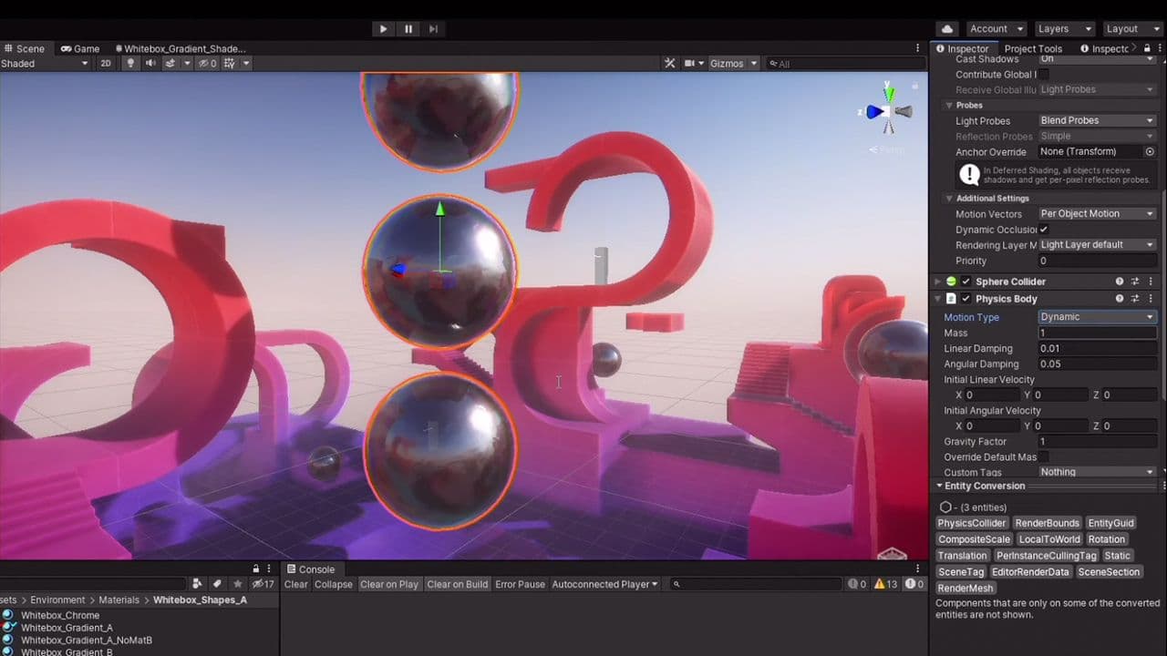Click the PhysicsCollider entity component tag
This screenshot has width=1167, height=656.
[972, 523]
